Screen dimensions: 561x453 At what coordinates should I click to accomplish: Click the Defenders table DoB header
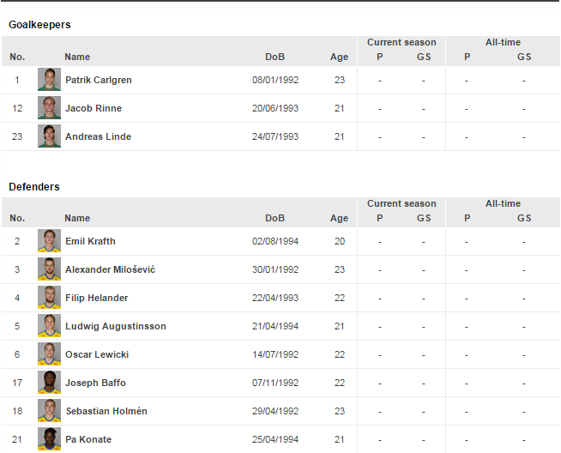274,218
